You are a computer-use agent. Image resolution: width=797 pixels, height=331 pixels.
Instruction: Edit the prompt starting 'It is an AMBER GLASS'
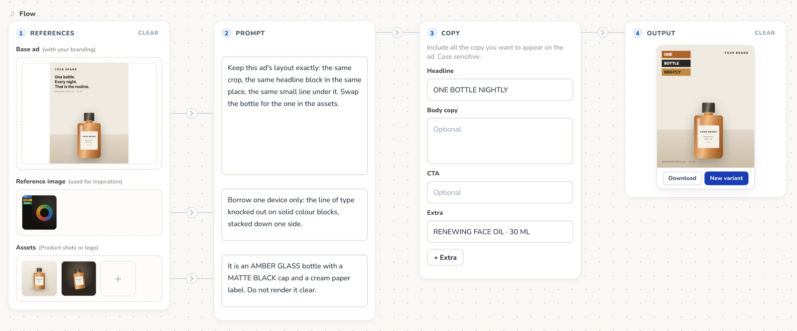click(294, 281)
